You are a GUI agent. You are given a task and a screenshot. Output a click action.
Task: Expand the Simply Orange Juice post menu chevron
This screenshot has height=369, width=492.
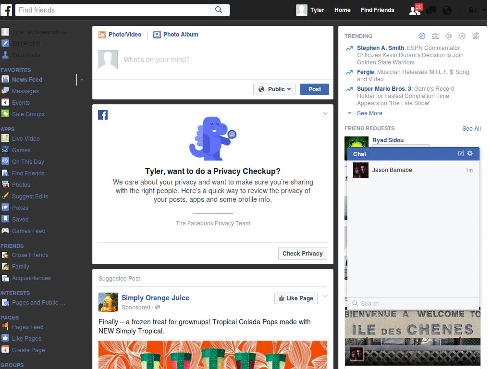tap(325, 296)
